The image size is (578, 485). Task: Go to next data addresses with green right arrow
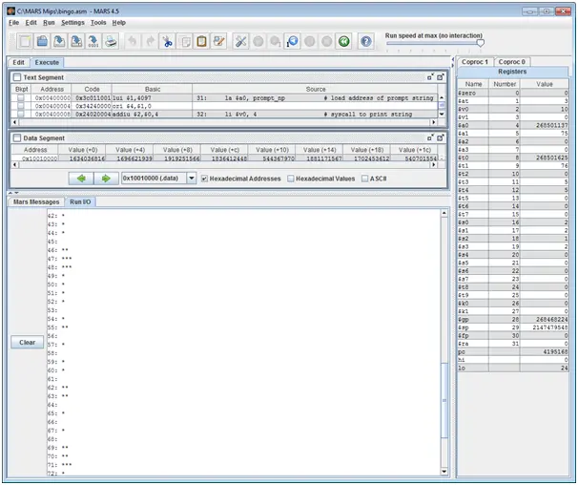(106, 179)
